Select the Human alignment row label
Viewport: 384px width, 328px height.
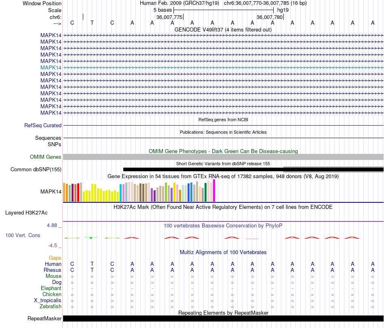tap(53, 264)
